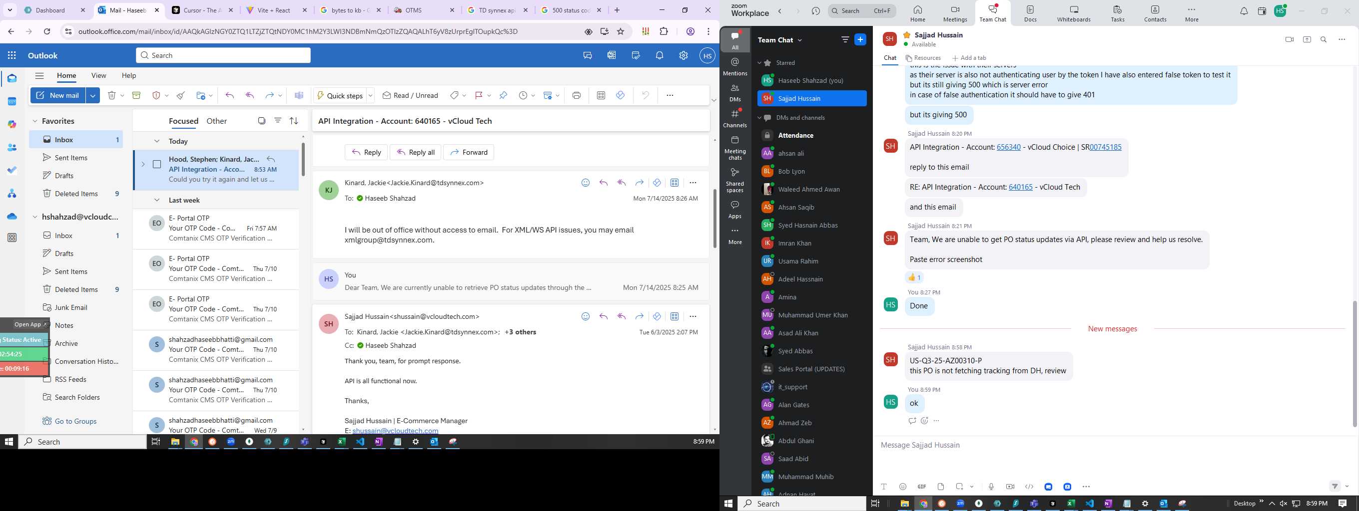This screenshot has height=511, width=1359.
Task: Open Zoom emoji picker in message composer
Action: click(x=903, y=487)
